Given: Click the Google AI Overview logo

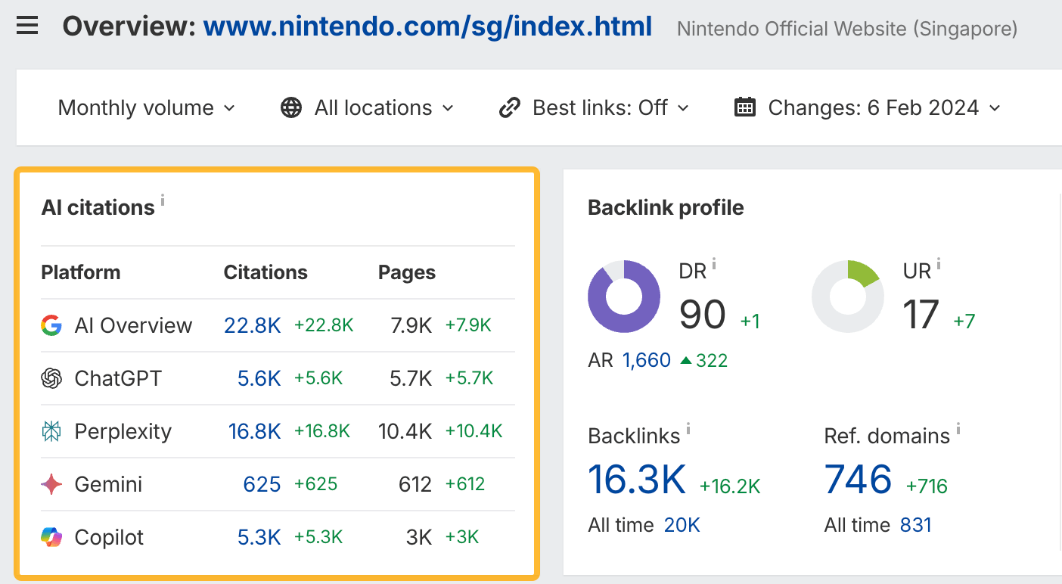Looking at the screenshot, I should click(51, 326).
